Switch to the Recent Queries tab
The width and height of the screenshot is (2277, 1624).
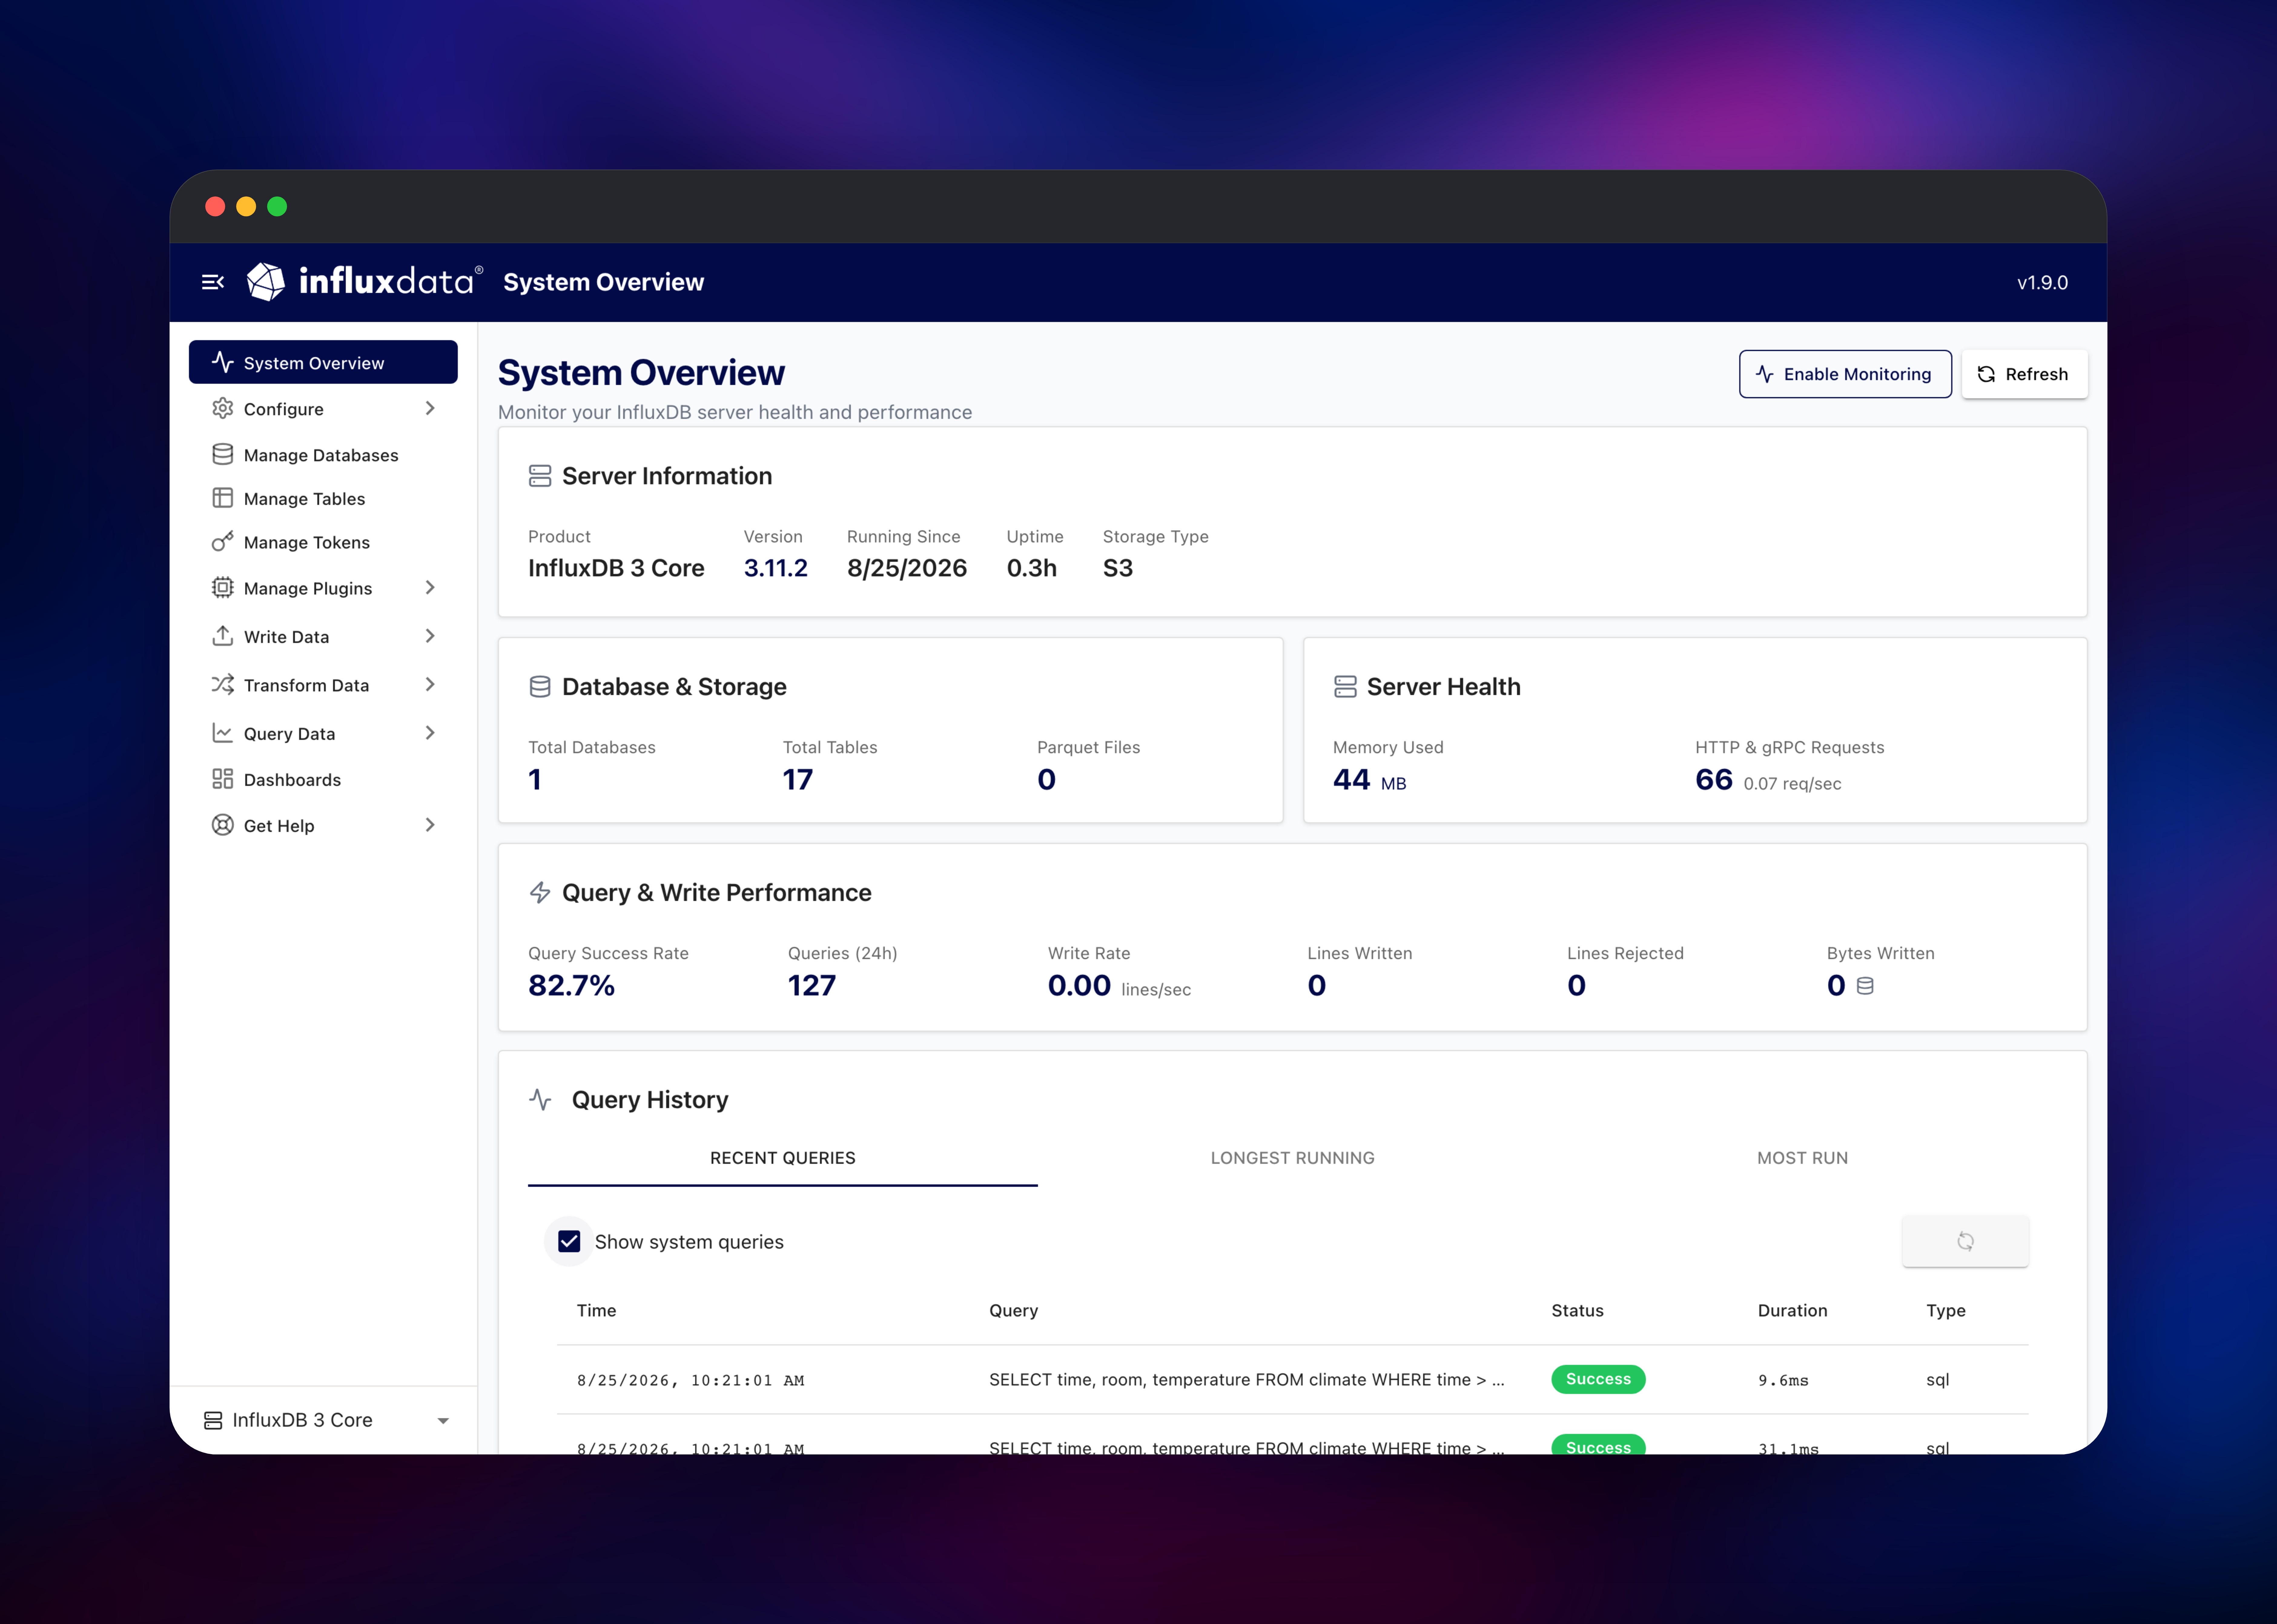783,1158
